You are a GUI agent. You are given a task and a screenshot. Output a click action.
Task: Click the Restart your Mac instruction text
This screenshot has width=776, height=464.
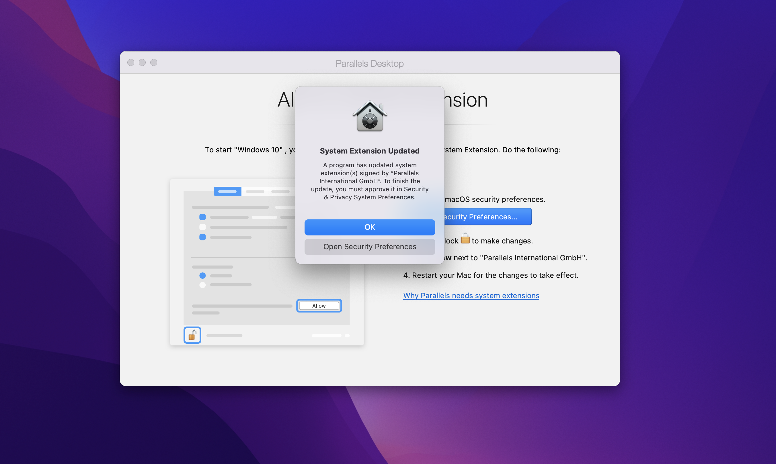click(x=491, y=275)
